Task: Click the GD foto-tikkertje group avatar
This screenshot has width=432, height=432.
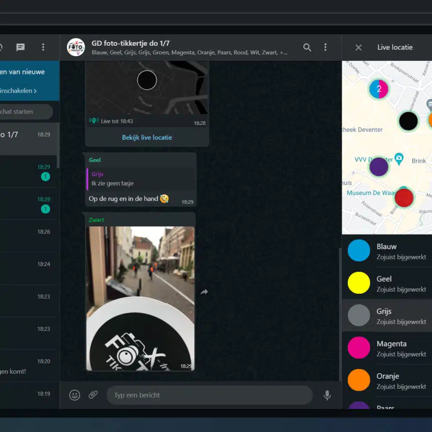Action: coord(76,48)
